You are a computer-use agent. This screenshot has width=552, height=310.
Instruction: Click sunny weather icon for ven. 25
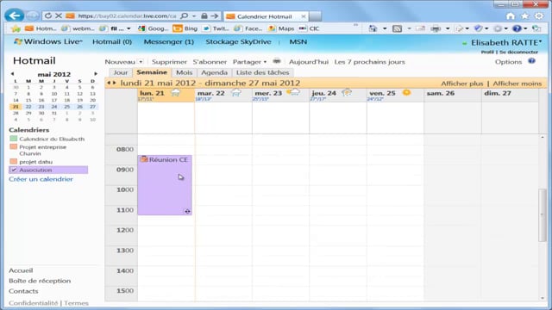pyautogui.click(x=406, y=92)
